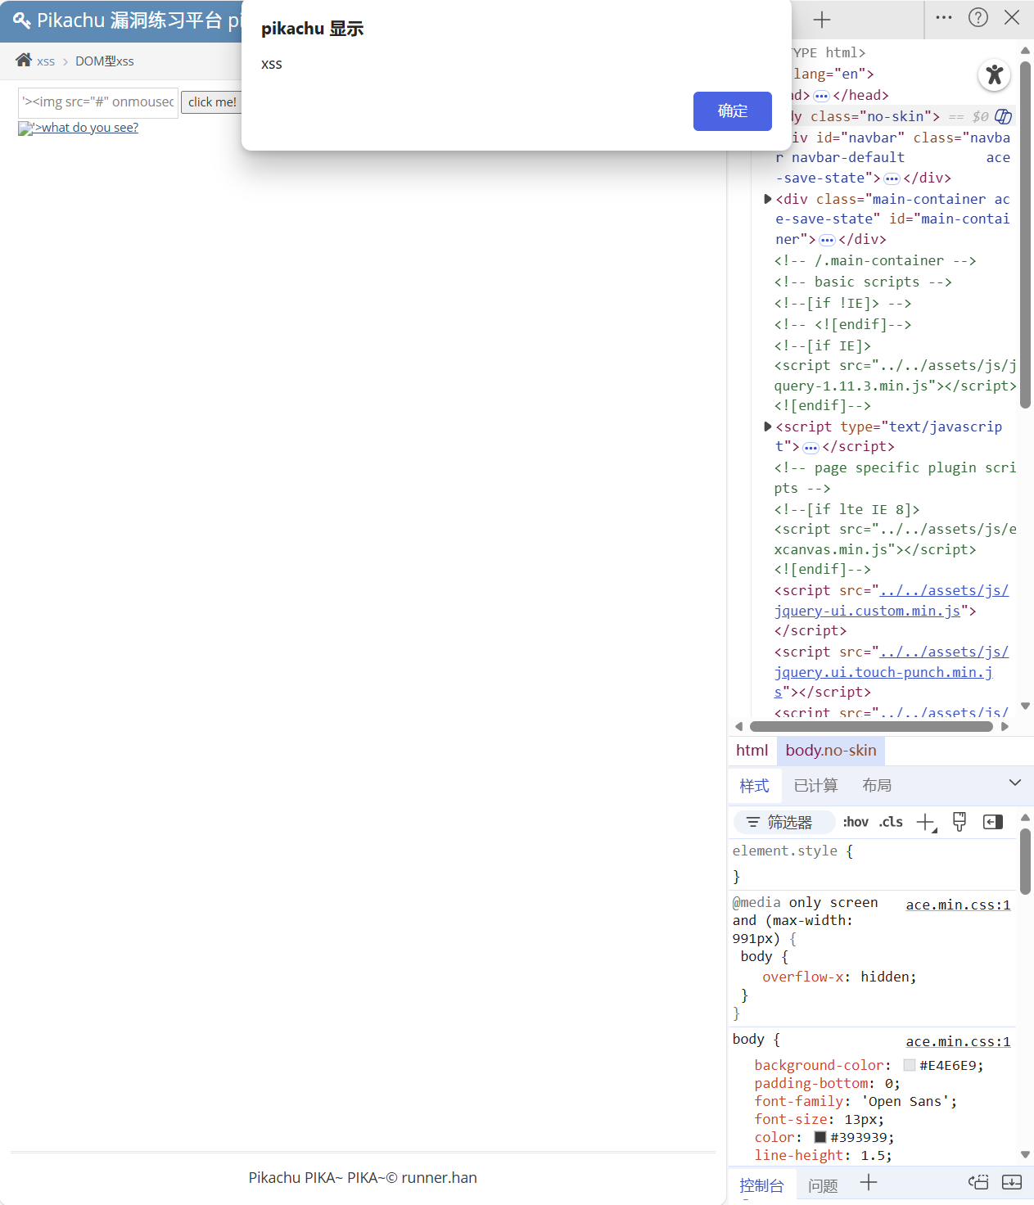This screenshot has width=1034, height=1205.
Task: Select the 'basic scripts' comment row
Action: tap(863, 282)
